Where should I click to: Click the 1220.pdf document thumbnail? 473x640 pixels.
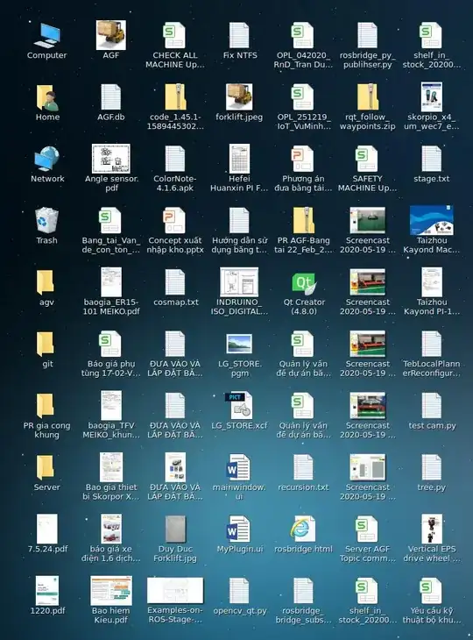click(47, 591)
